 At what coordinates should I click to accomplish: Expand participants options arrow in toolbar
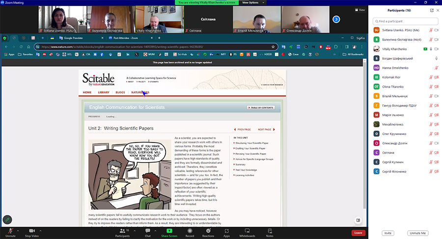[135, 231]
